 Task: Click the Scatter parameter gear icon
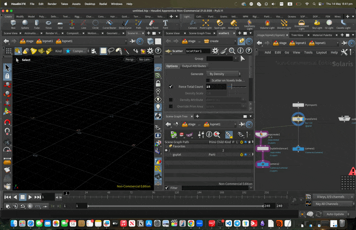(x=215, y=51)
